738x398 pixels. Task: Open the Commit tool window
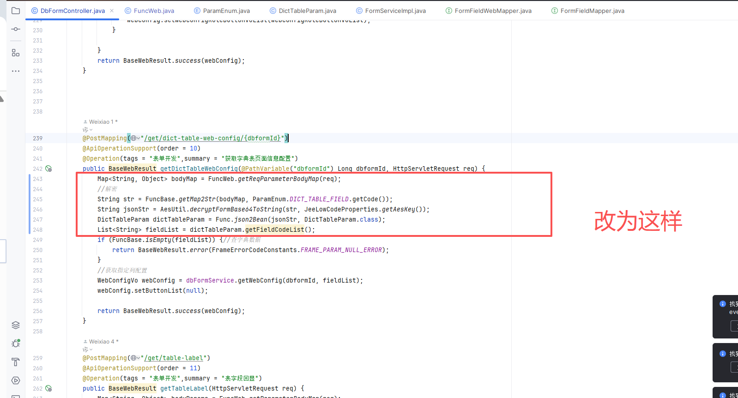[16, 29]
